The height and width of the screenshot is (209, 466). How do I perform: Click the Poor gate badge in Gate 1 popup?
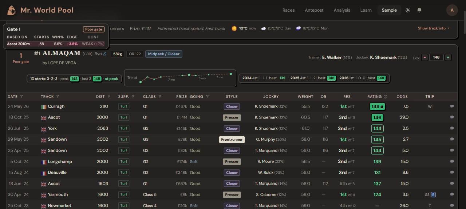click(94, 29)
